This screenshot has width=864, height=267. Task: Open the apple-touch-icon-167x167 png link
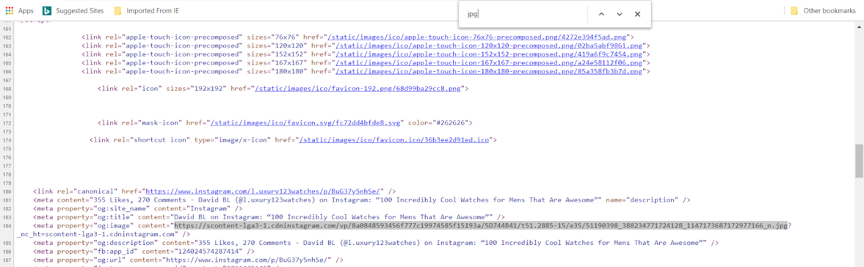pyautogui.click(x=489, y=63)
